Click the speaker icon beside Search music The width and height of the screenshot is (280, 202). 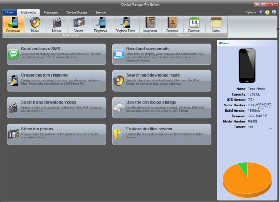118,80
